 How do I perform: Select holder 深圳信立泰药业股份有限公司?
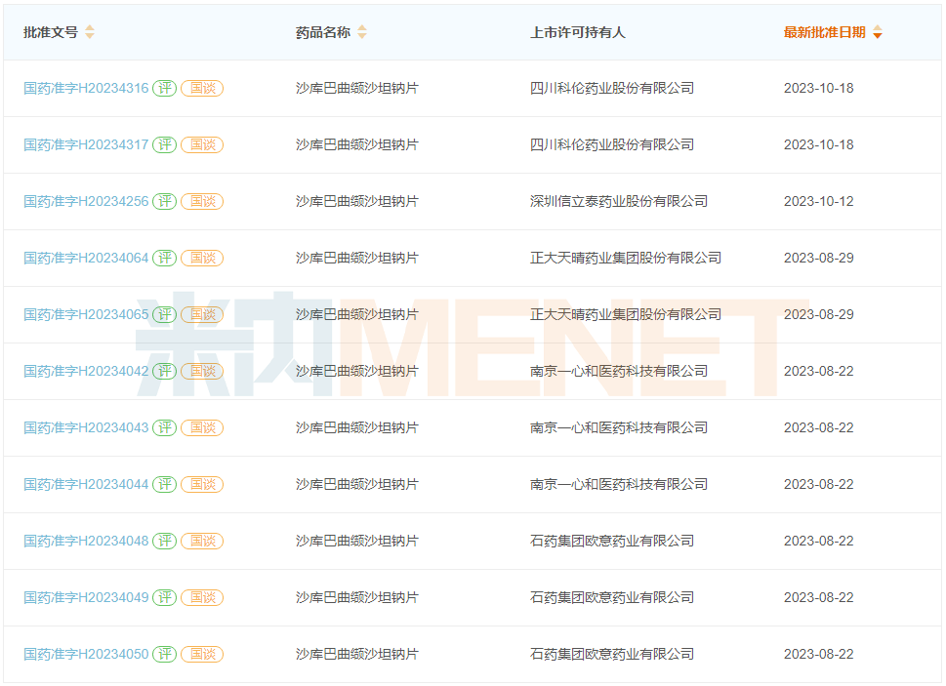(x=618, y=201)
